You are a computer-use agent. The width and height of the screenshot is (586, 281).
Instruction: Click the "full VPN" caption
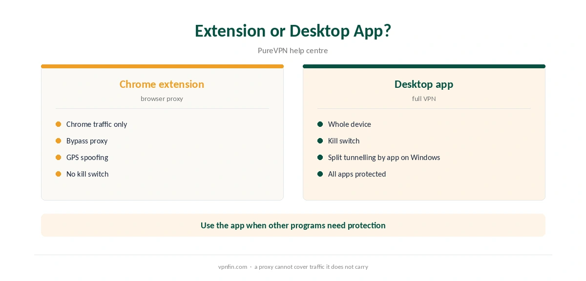coord(424,99)
